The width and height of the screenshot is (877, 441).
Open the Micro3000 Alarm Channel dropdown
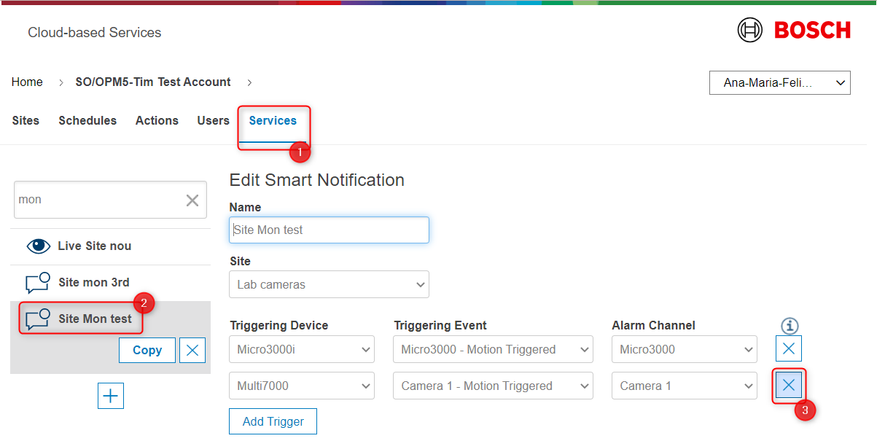click(684, 350)
